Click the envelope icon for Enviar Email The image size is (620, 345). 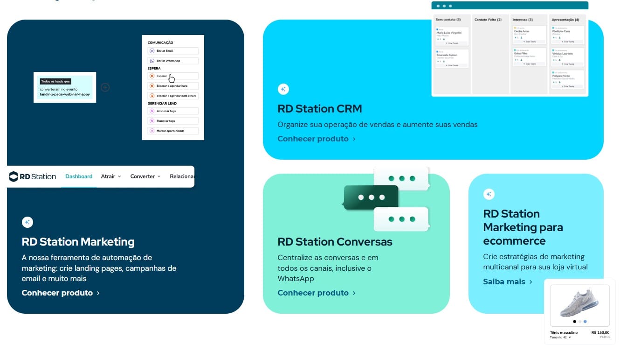coord(152,51)
